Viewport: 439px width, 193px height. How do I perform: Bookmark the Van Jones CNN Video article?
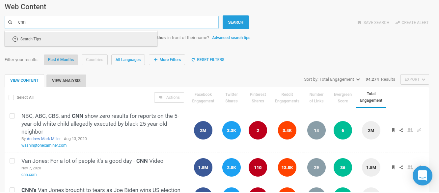pos(393,167)
